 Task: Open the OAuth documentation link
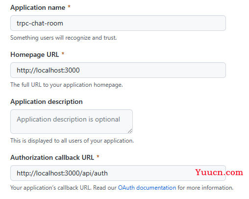pos(147,188)
